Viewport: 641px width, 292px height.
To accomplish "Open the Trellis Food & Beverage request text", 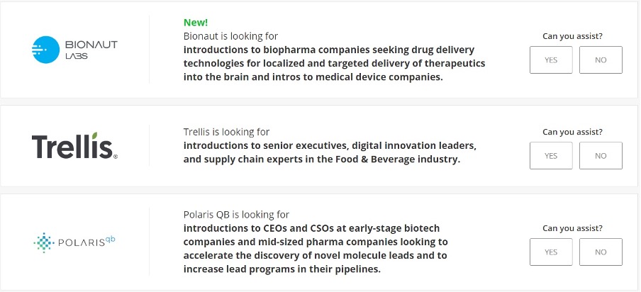I will tap(330, 152).
